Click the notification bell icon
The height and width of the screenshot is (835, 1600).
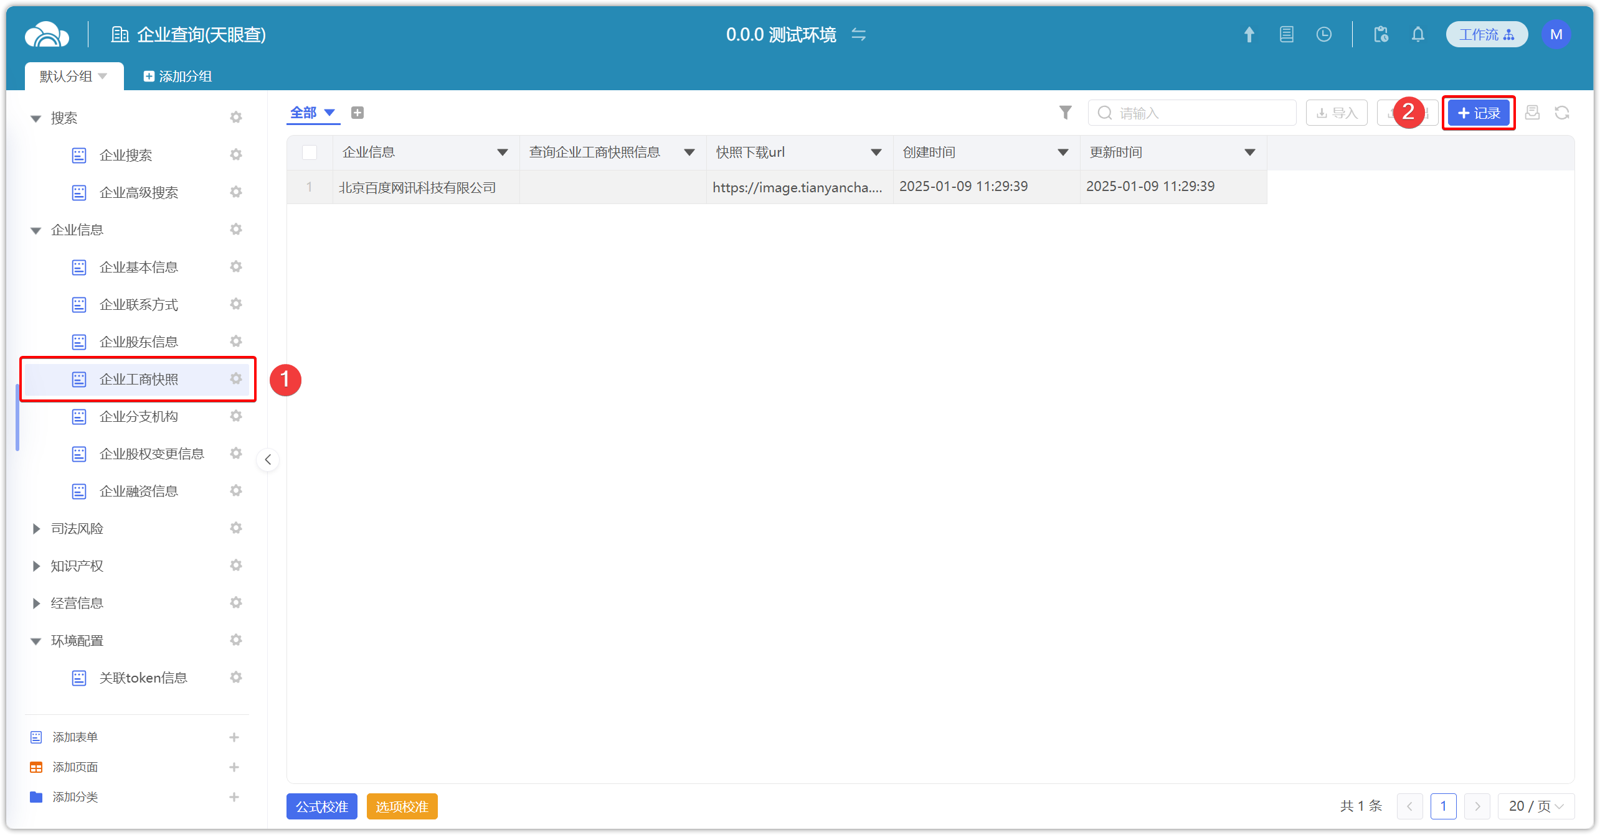click(x=1418, y=35)
